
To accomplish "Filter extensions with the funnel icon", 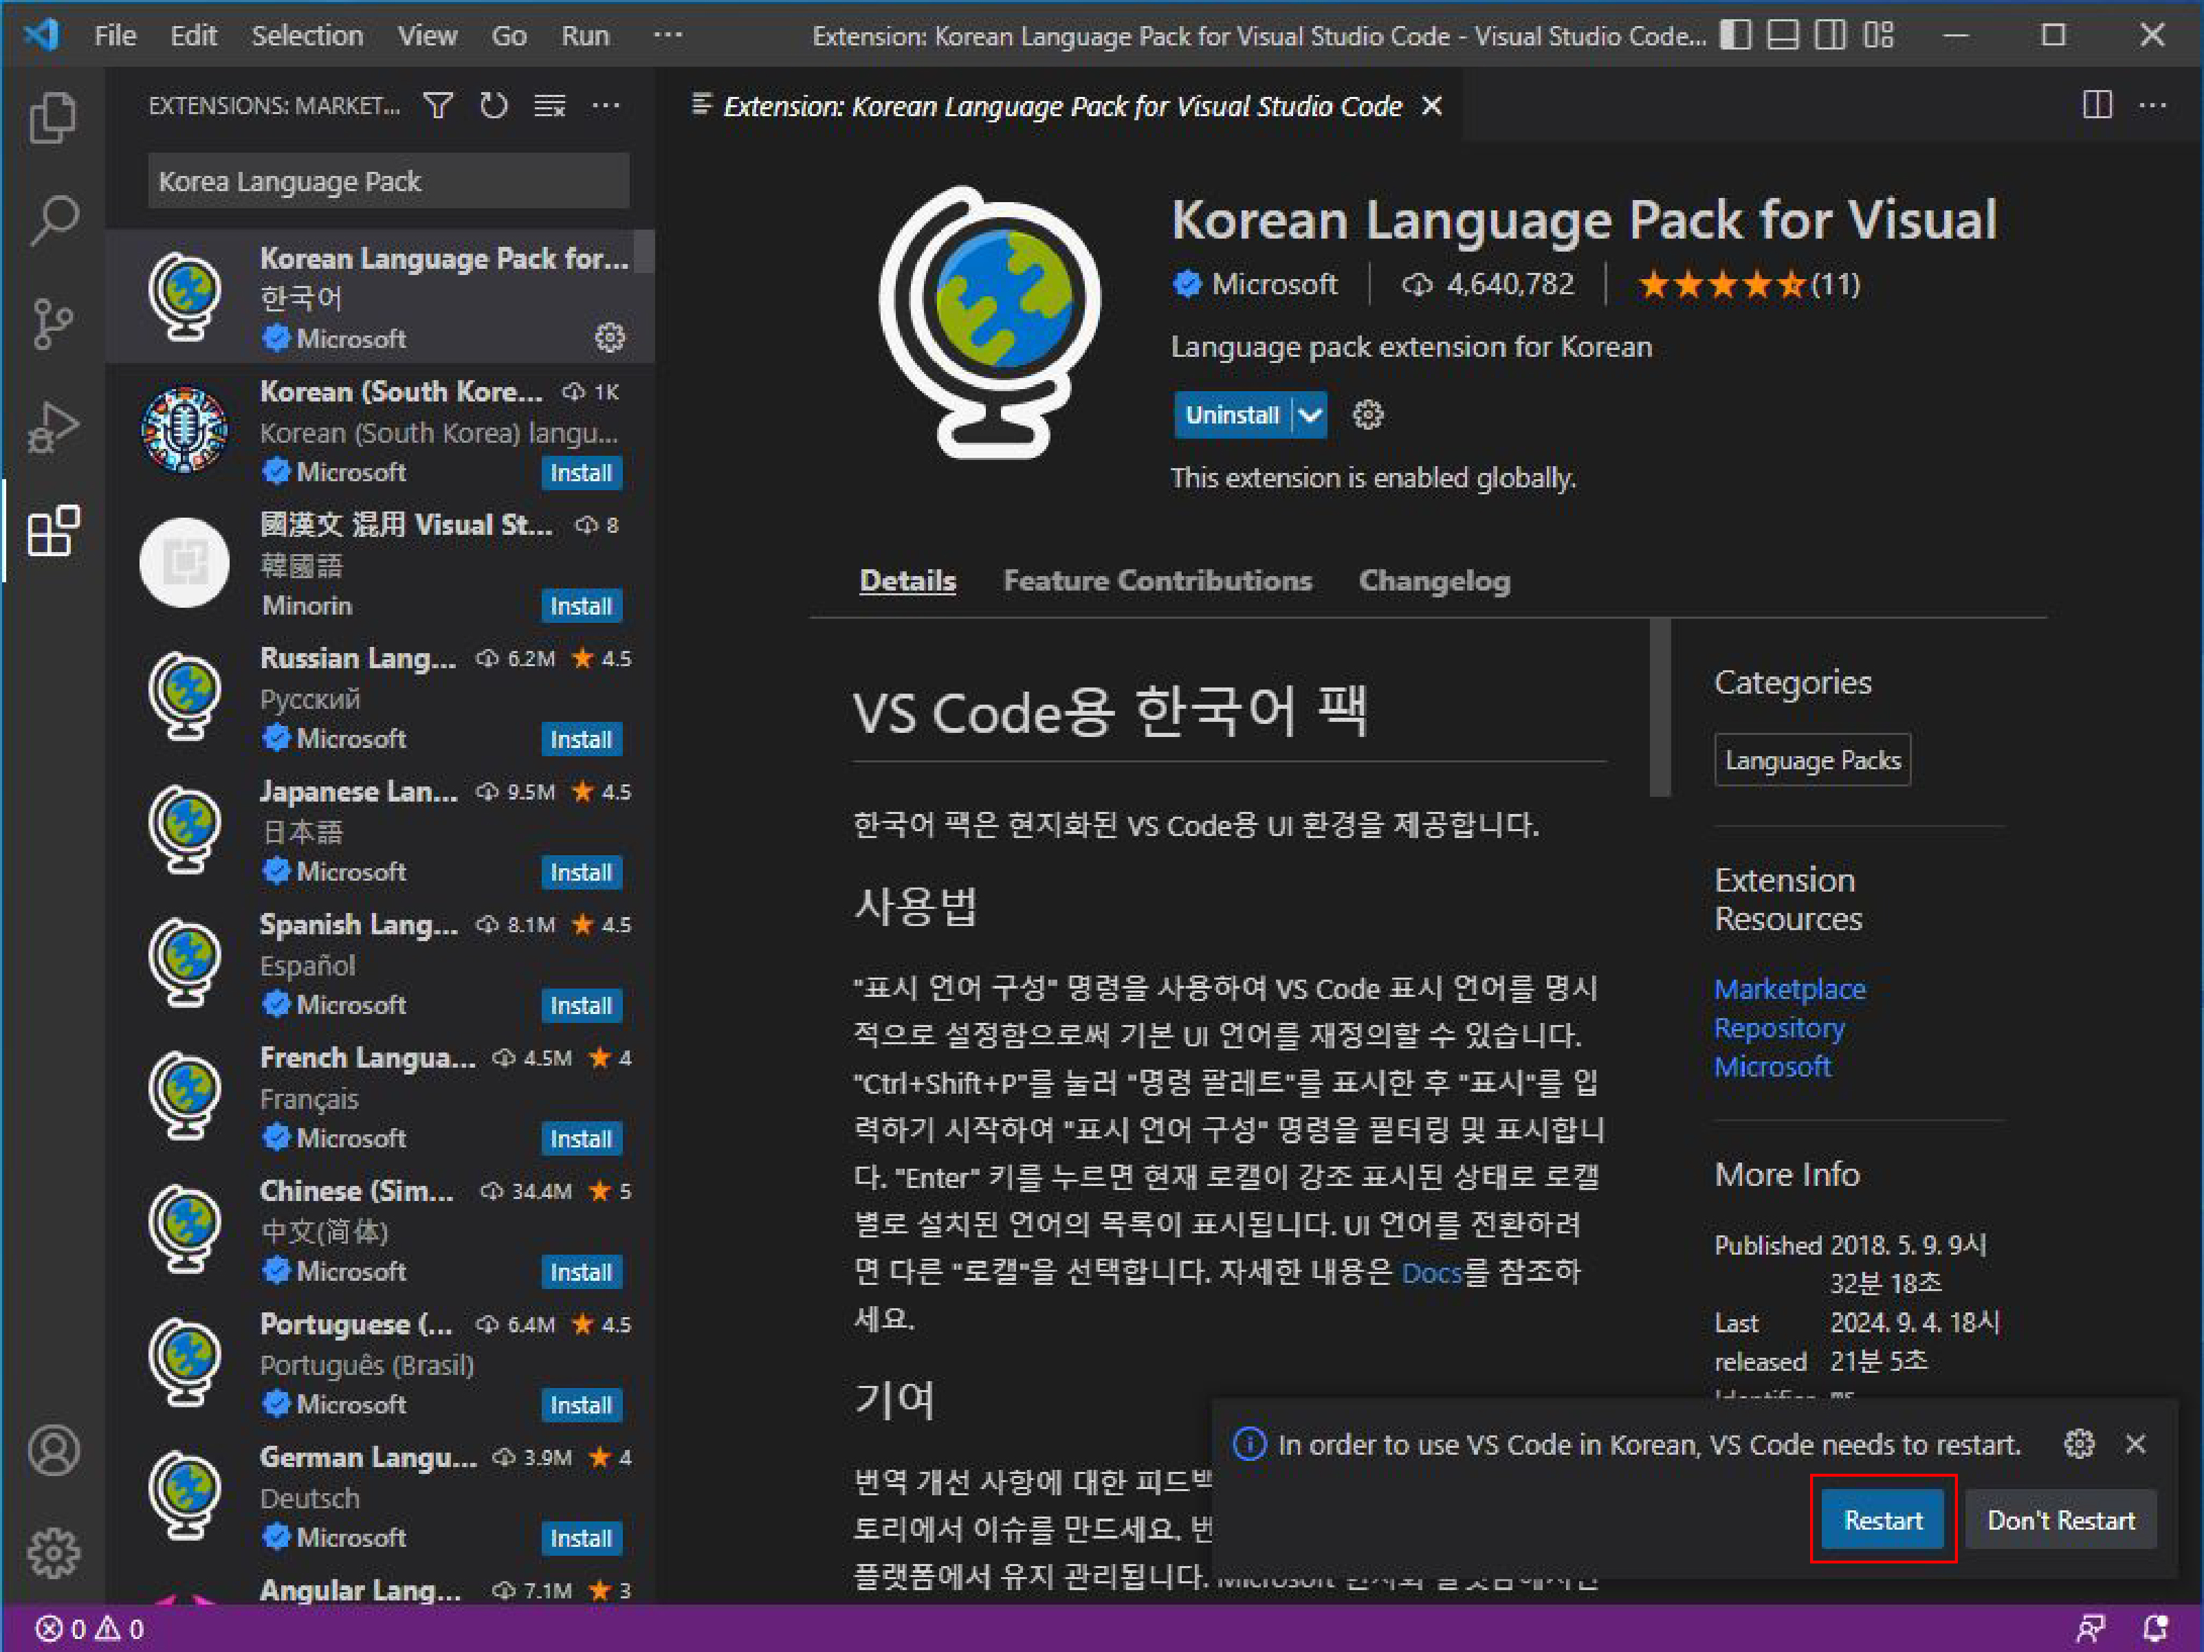I will tap(439, 106).
